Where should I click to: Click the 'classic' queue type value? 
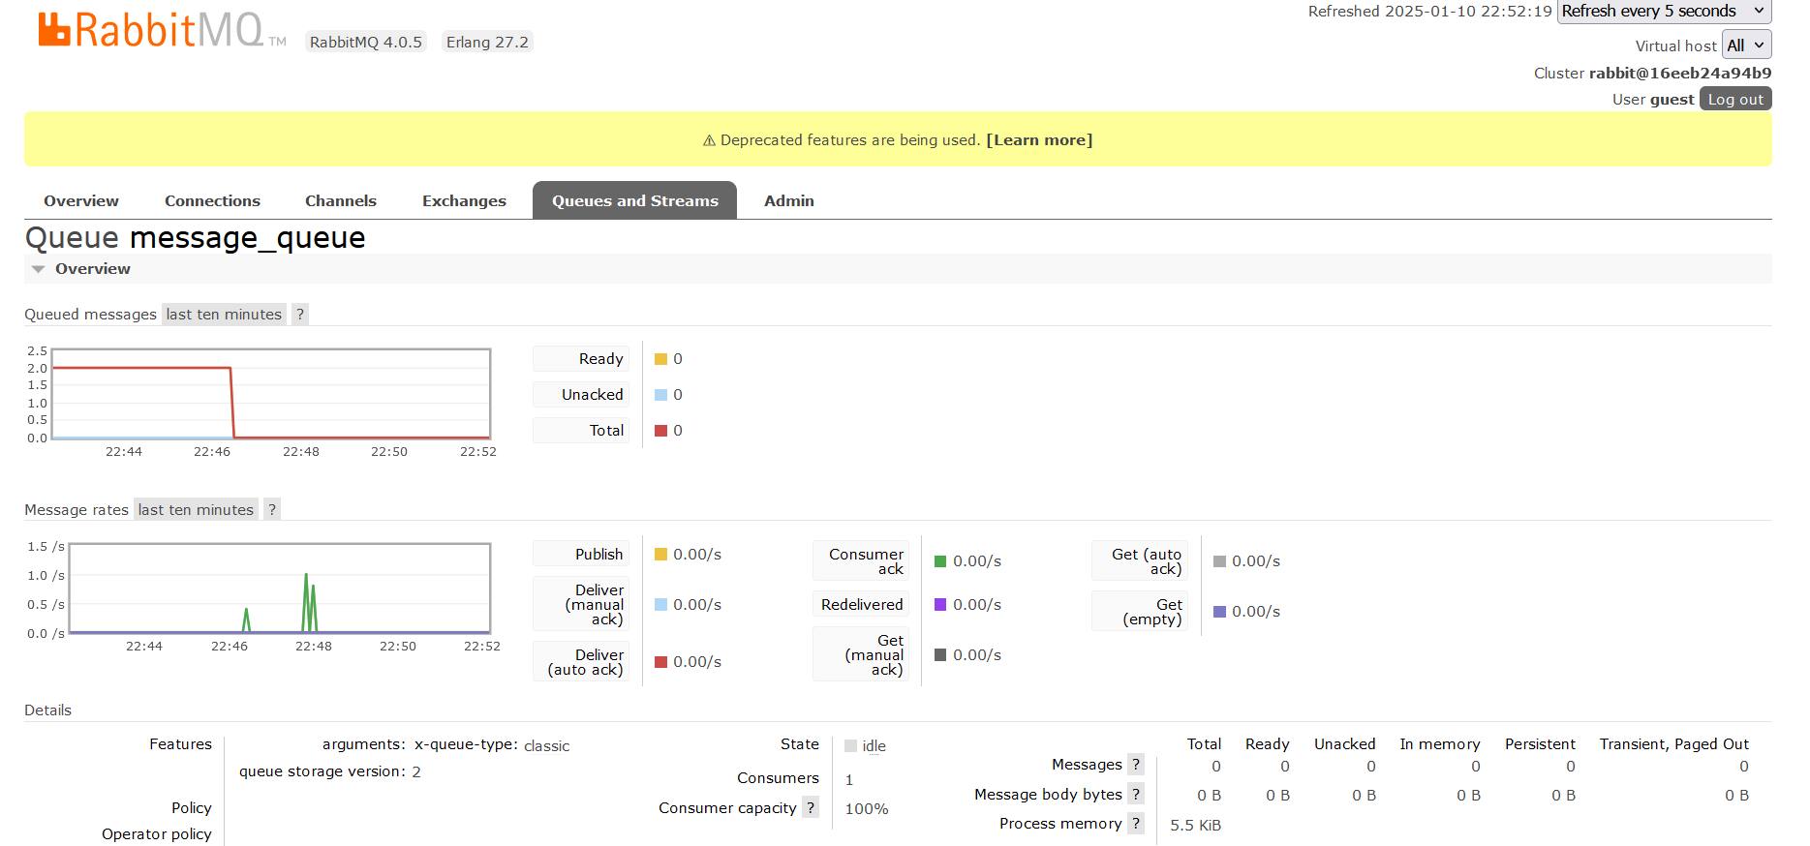click(547, 746)
